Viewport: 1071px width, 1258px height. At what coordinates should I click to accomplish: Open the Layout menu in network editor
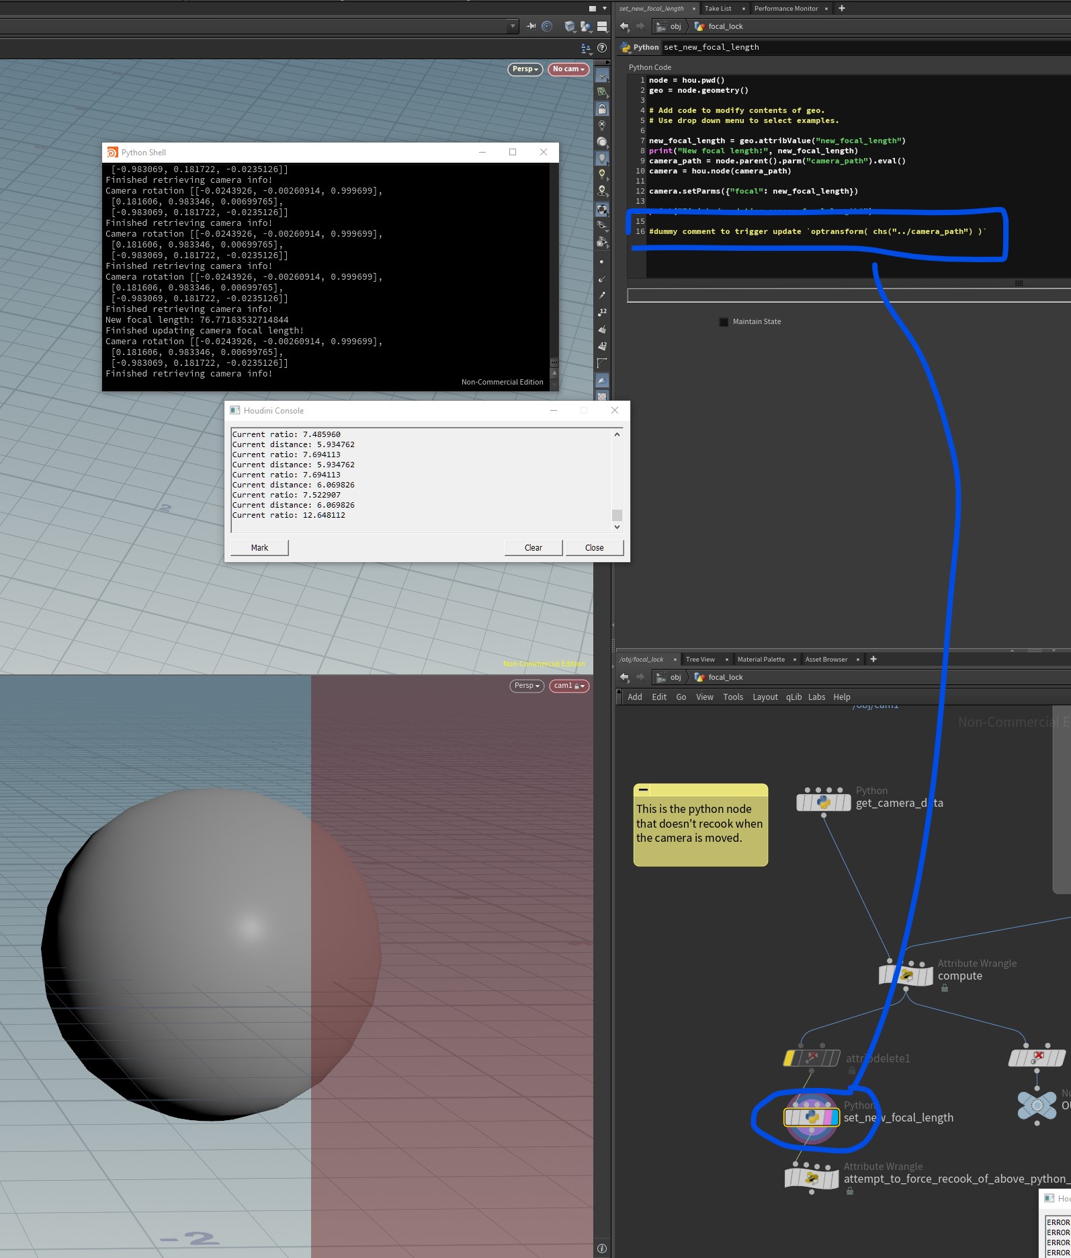click(x=765, y=697)
